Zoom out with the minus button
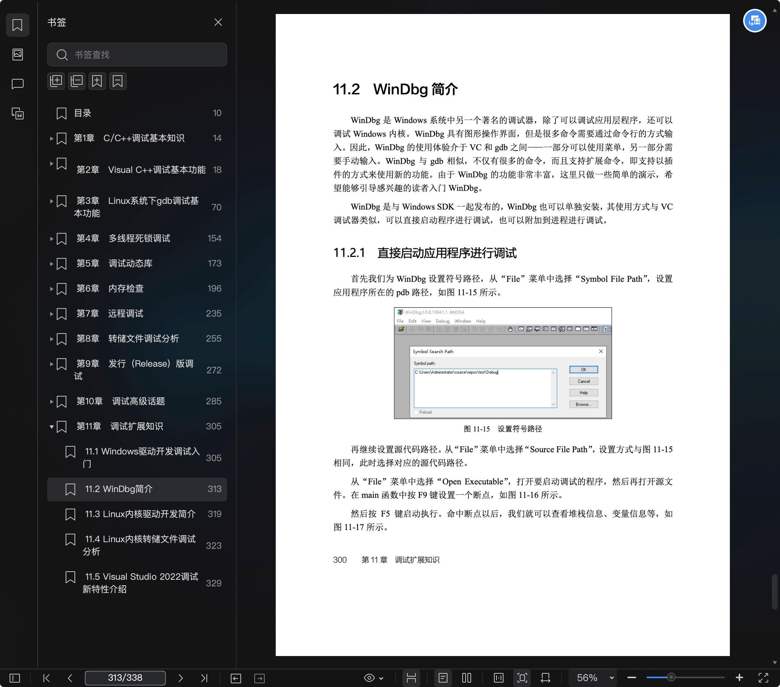 (x=631, y=678)
